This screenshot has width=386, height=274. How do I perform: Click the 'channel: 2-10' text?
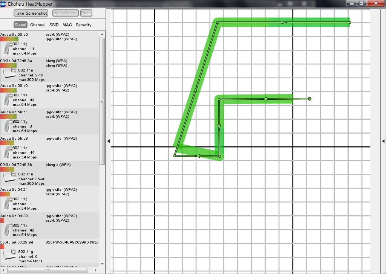(x=31, y=75)
